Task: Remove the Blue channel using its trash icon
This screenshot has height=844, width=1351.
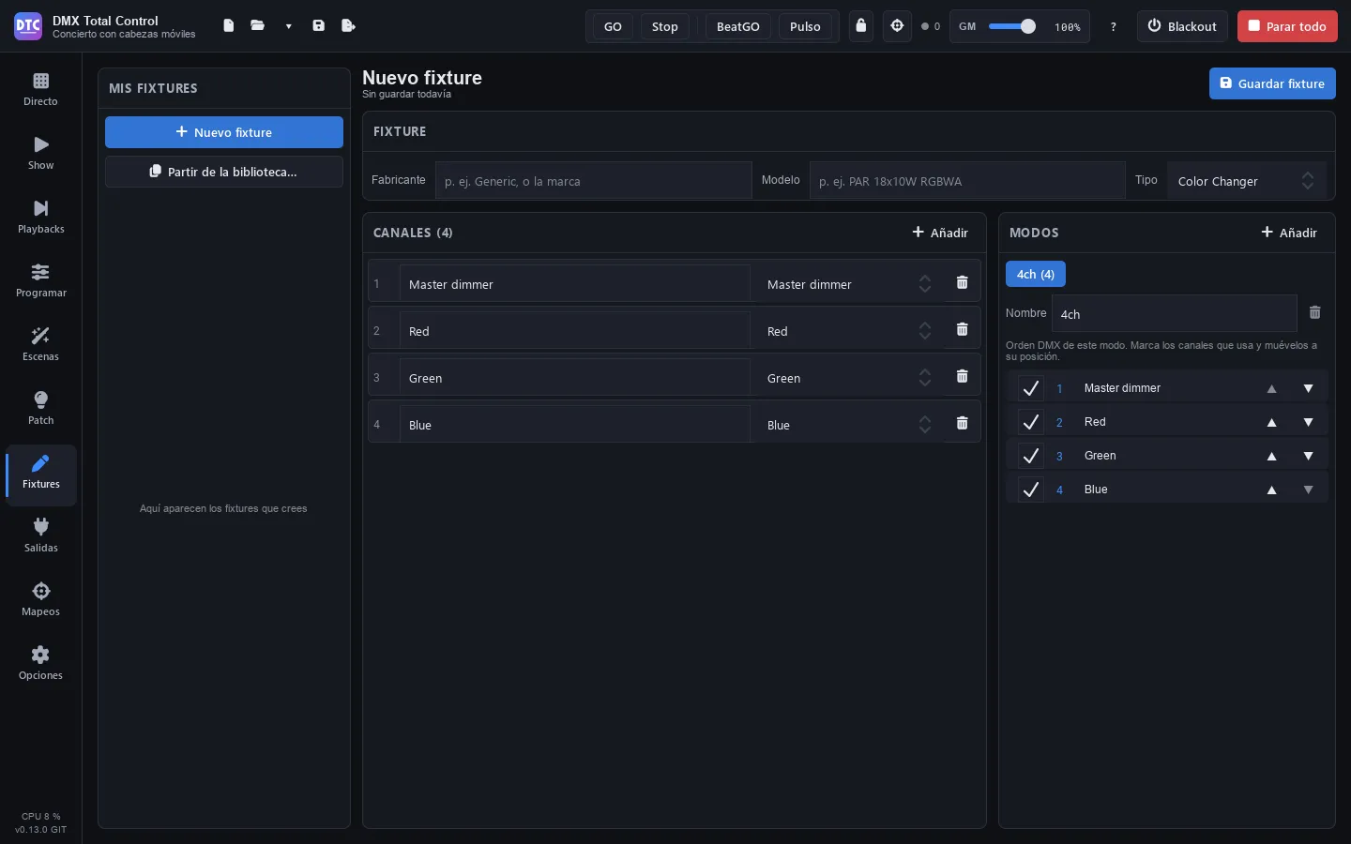Action: click(962, 423)
